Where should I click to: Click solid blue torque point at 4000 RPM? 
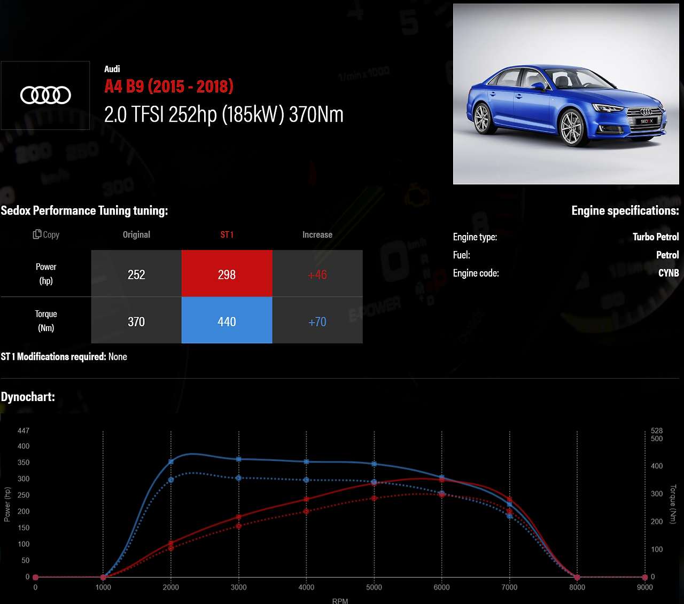tap(306, 461)
